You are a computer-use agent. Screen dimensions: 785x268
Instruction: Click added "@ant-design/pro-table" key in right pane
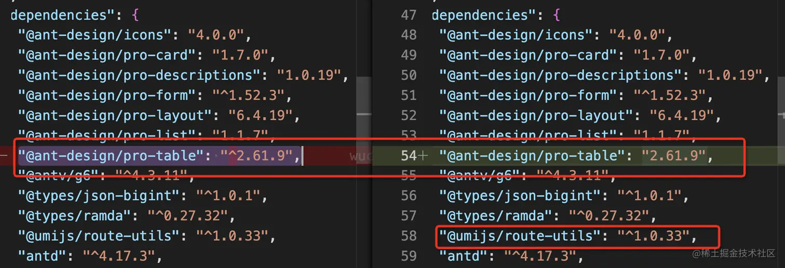[x=533, y=155]
